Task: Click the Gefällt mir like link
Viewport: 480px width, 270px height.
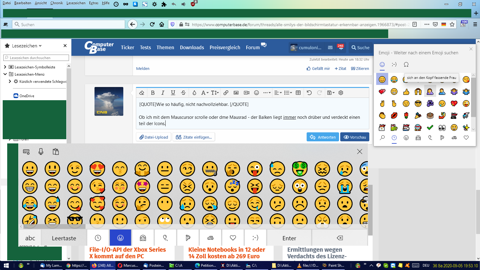Action: click(x=318, y=68)
